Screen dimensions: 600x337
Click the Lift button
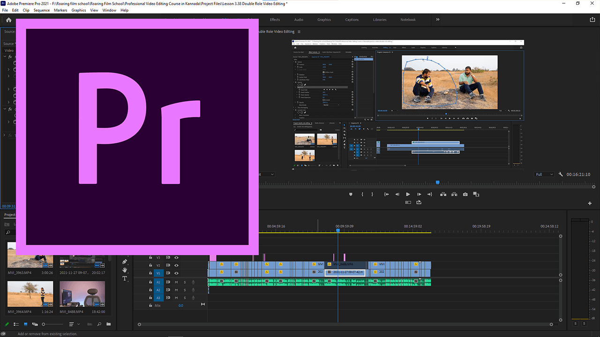click(x=443, y=194)
